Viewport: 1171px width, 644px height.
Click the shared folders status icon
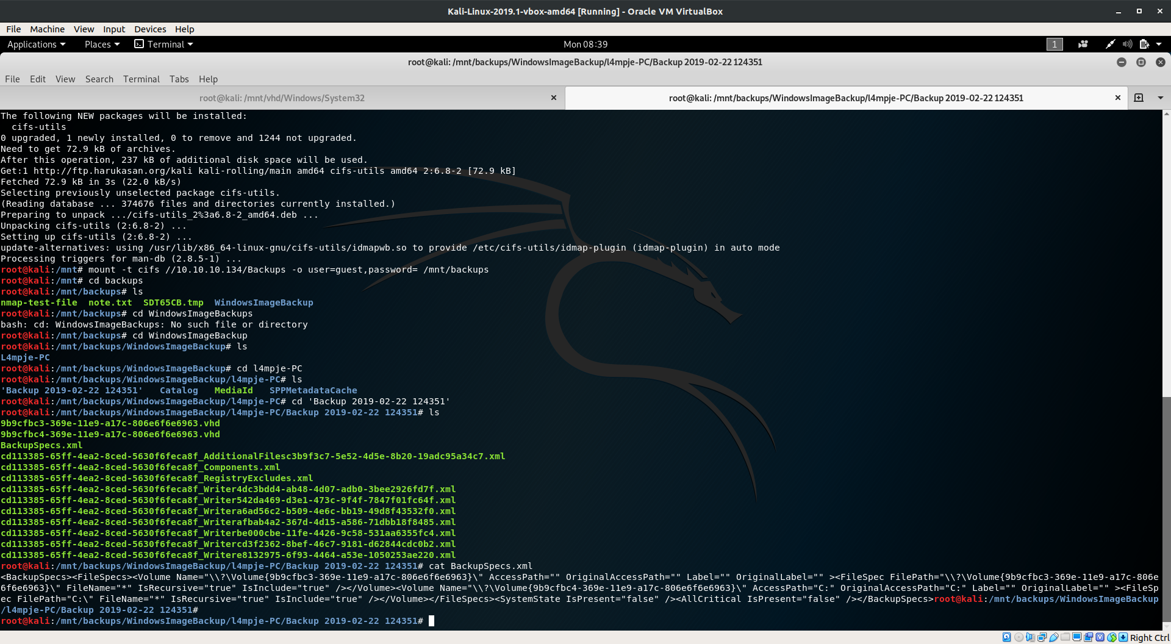(1065, 637)
